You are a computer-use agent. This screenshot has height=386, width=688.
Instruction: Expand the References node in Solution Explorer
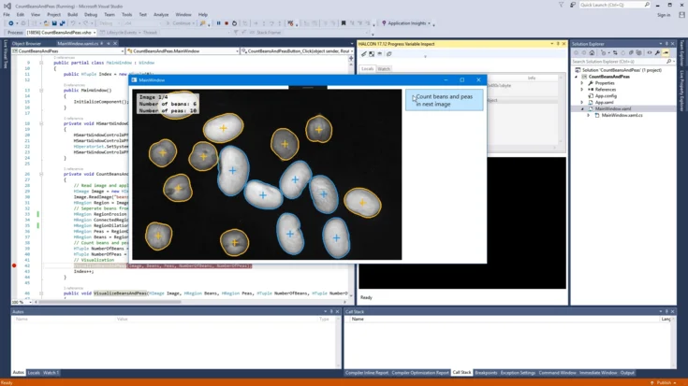point(582,90)
